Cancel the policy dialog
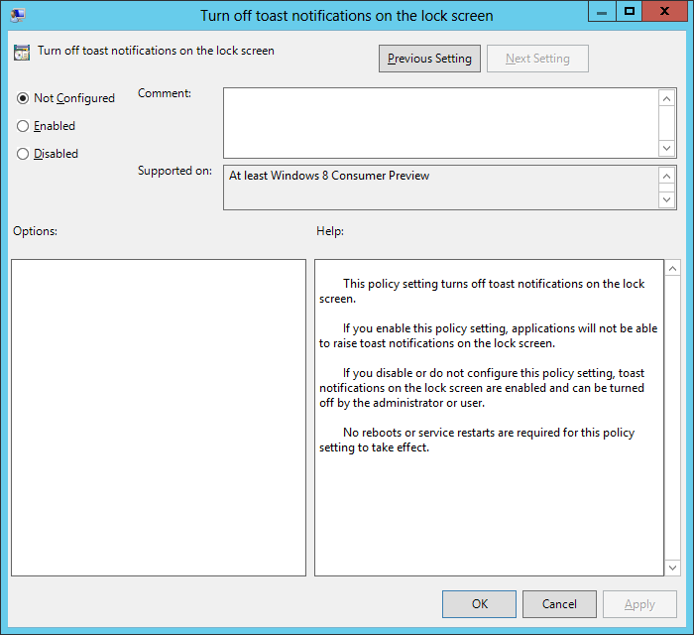 click(x=559, y=604)
